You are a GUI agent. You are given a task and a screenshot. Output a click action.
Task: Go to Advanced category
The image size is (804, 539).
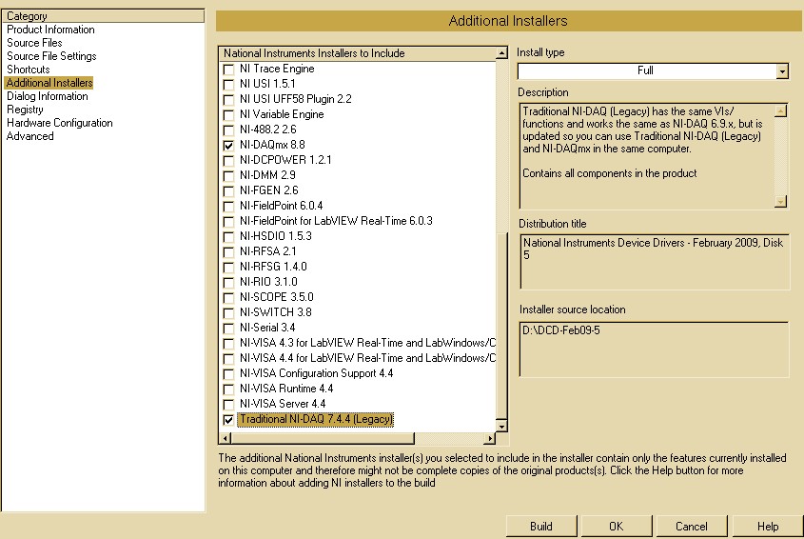(29, 136)
